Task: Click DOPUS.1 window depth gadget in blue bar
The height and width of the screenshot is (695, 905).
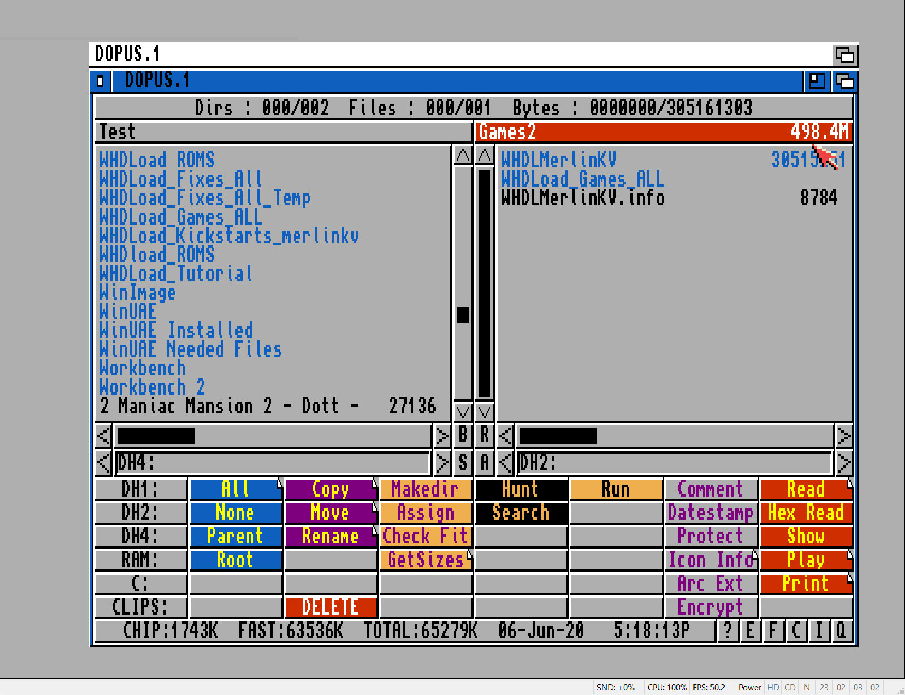Action: pos(844,81)
